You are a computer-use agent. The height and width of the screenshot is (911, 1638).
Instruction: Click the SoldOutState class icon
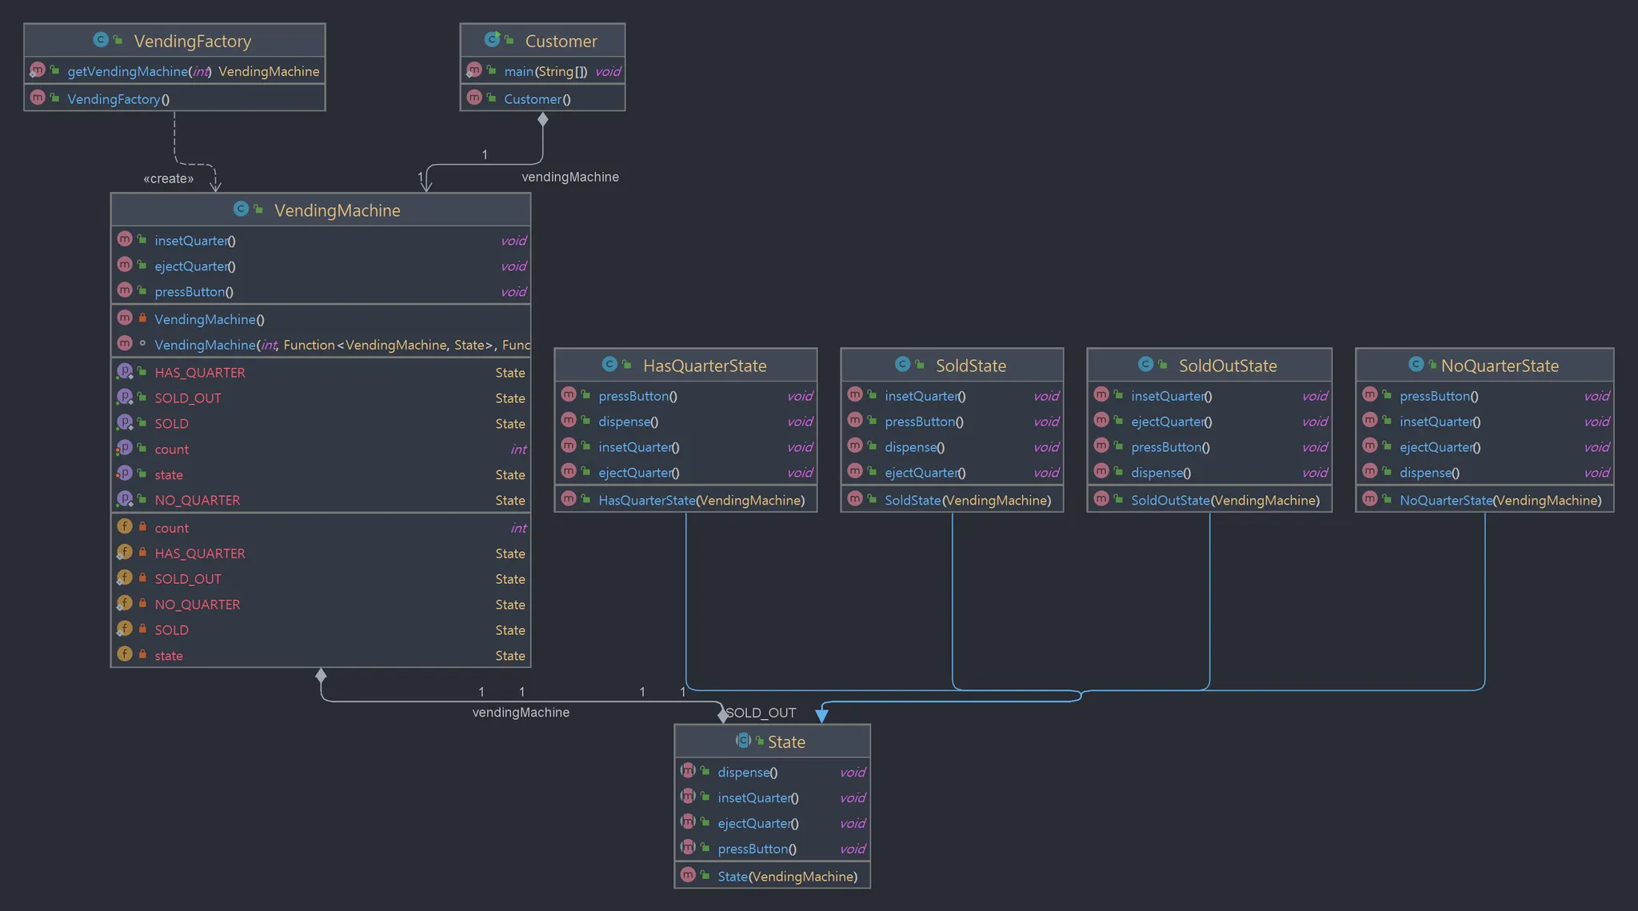(x=1145, y=364)
